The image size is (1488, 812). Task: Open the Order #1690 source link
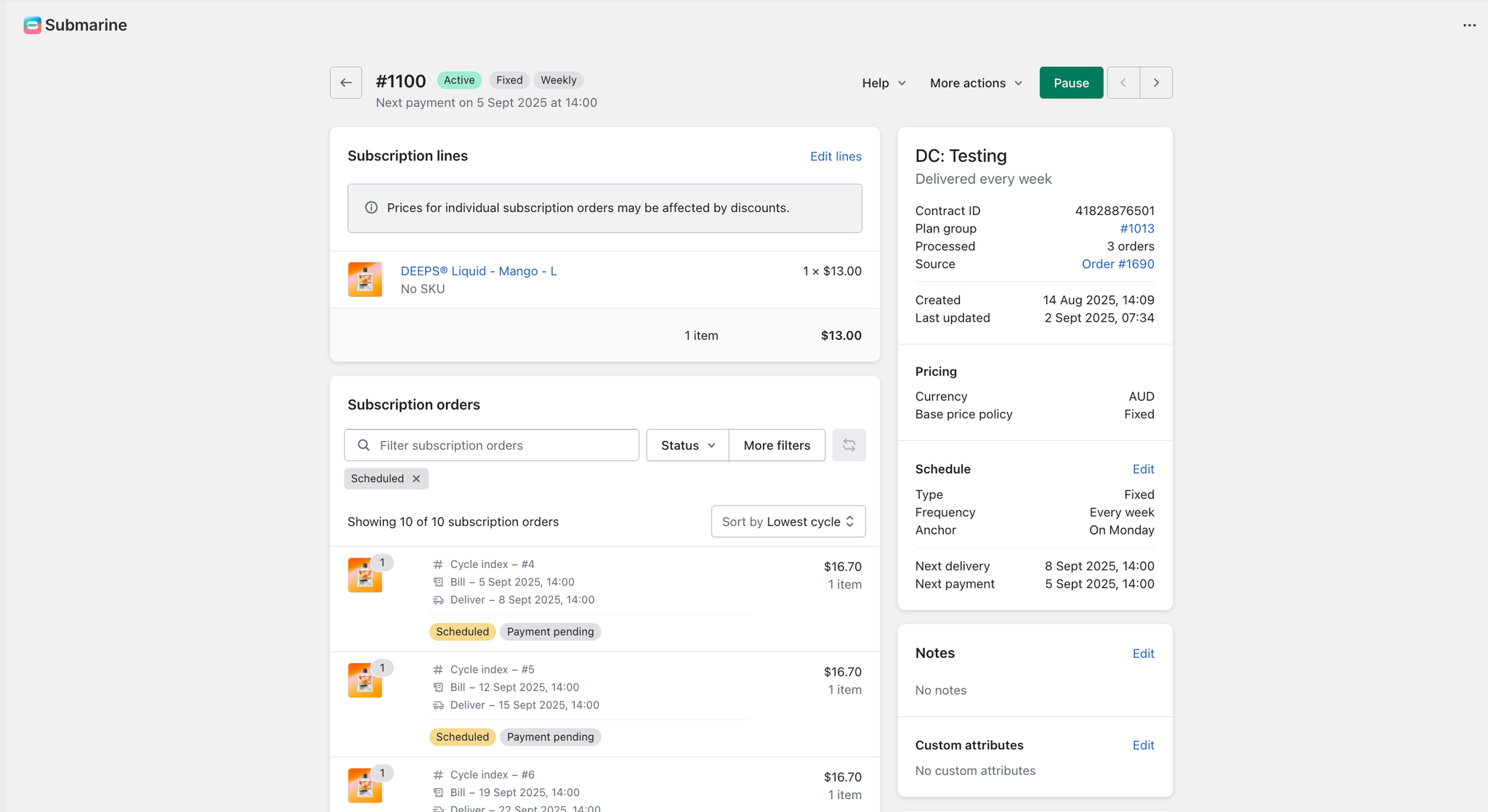point(1117,264)
